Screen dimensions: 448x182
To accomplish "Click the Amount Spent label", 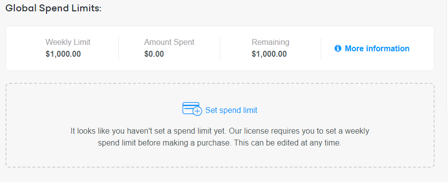I will click(x=169, y=42).
